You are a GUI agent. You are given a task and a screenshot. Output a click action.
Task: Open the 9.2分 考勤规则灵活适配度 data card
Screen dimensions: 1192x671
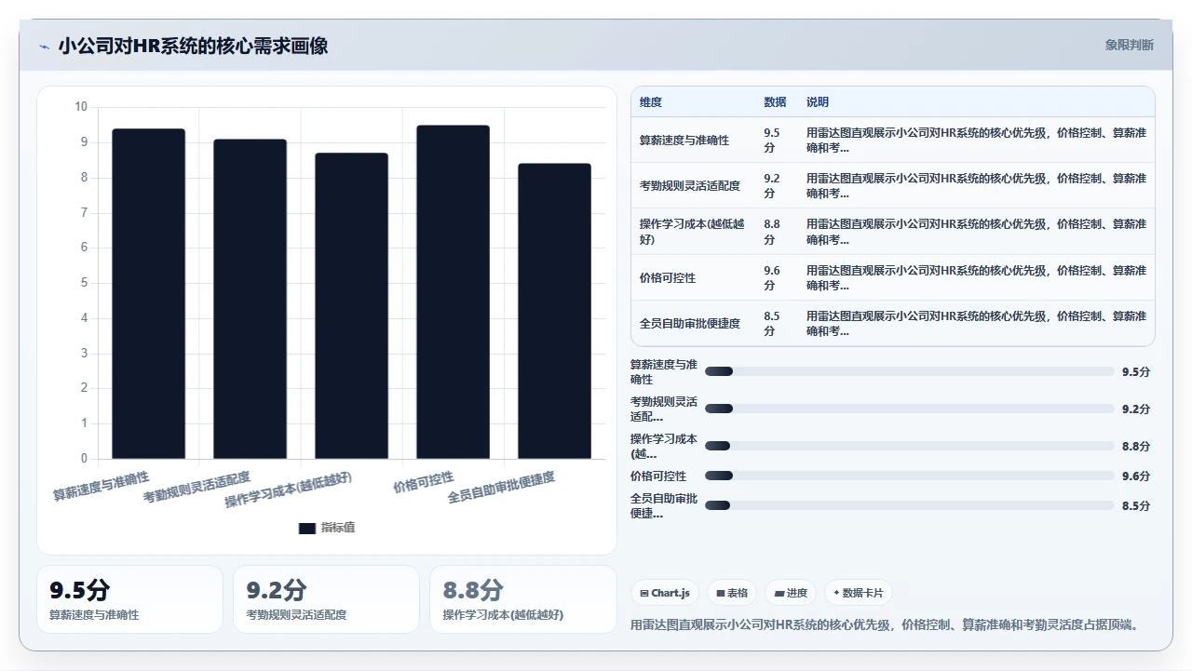[x=326, y=599]
